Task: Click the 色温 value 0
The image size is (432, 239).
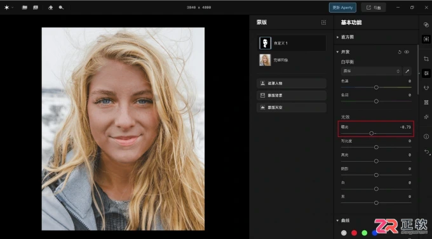Action: pyautogui.click(x=409, y=81)
